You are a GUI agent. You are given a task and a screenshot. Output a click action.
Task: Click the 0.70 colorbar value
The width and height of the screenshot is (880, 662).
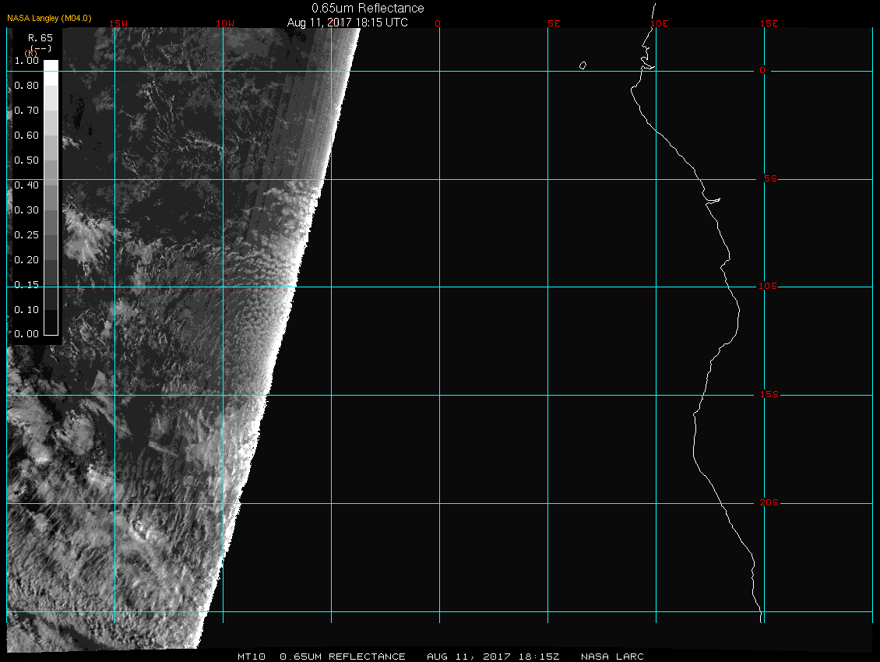[x=26, y=110]
